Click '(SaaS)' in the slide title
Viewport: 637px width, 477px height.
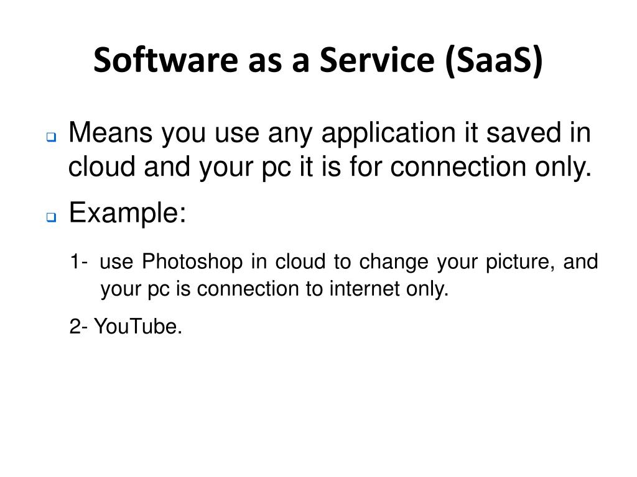(494, 61)
